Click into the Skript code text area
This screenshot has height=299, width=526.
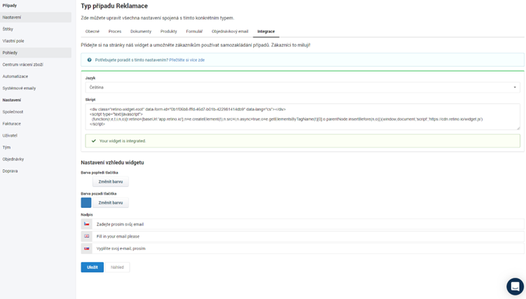[x=302, y=116]
